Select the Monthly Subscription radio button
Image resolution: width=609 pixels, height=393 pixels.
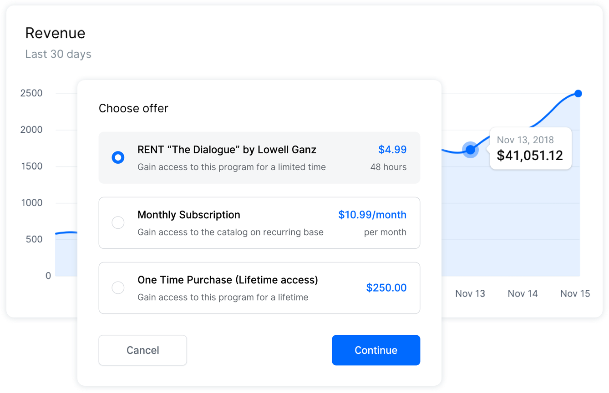[x=118, y=223]
